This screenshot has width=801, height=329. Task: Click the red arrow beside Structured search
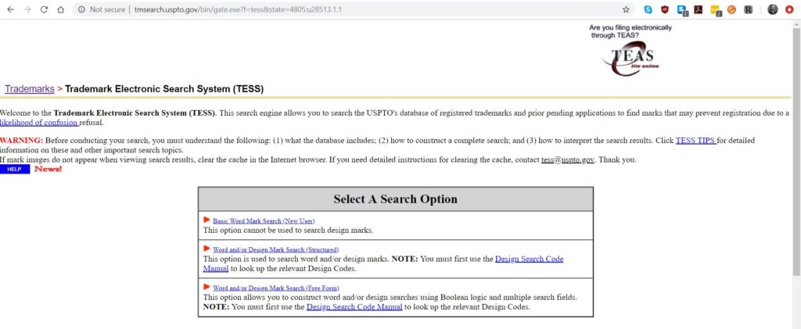[x=207, y=249]
